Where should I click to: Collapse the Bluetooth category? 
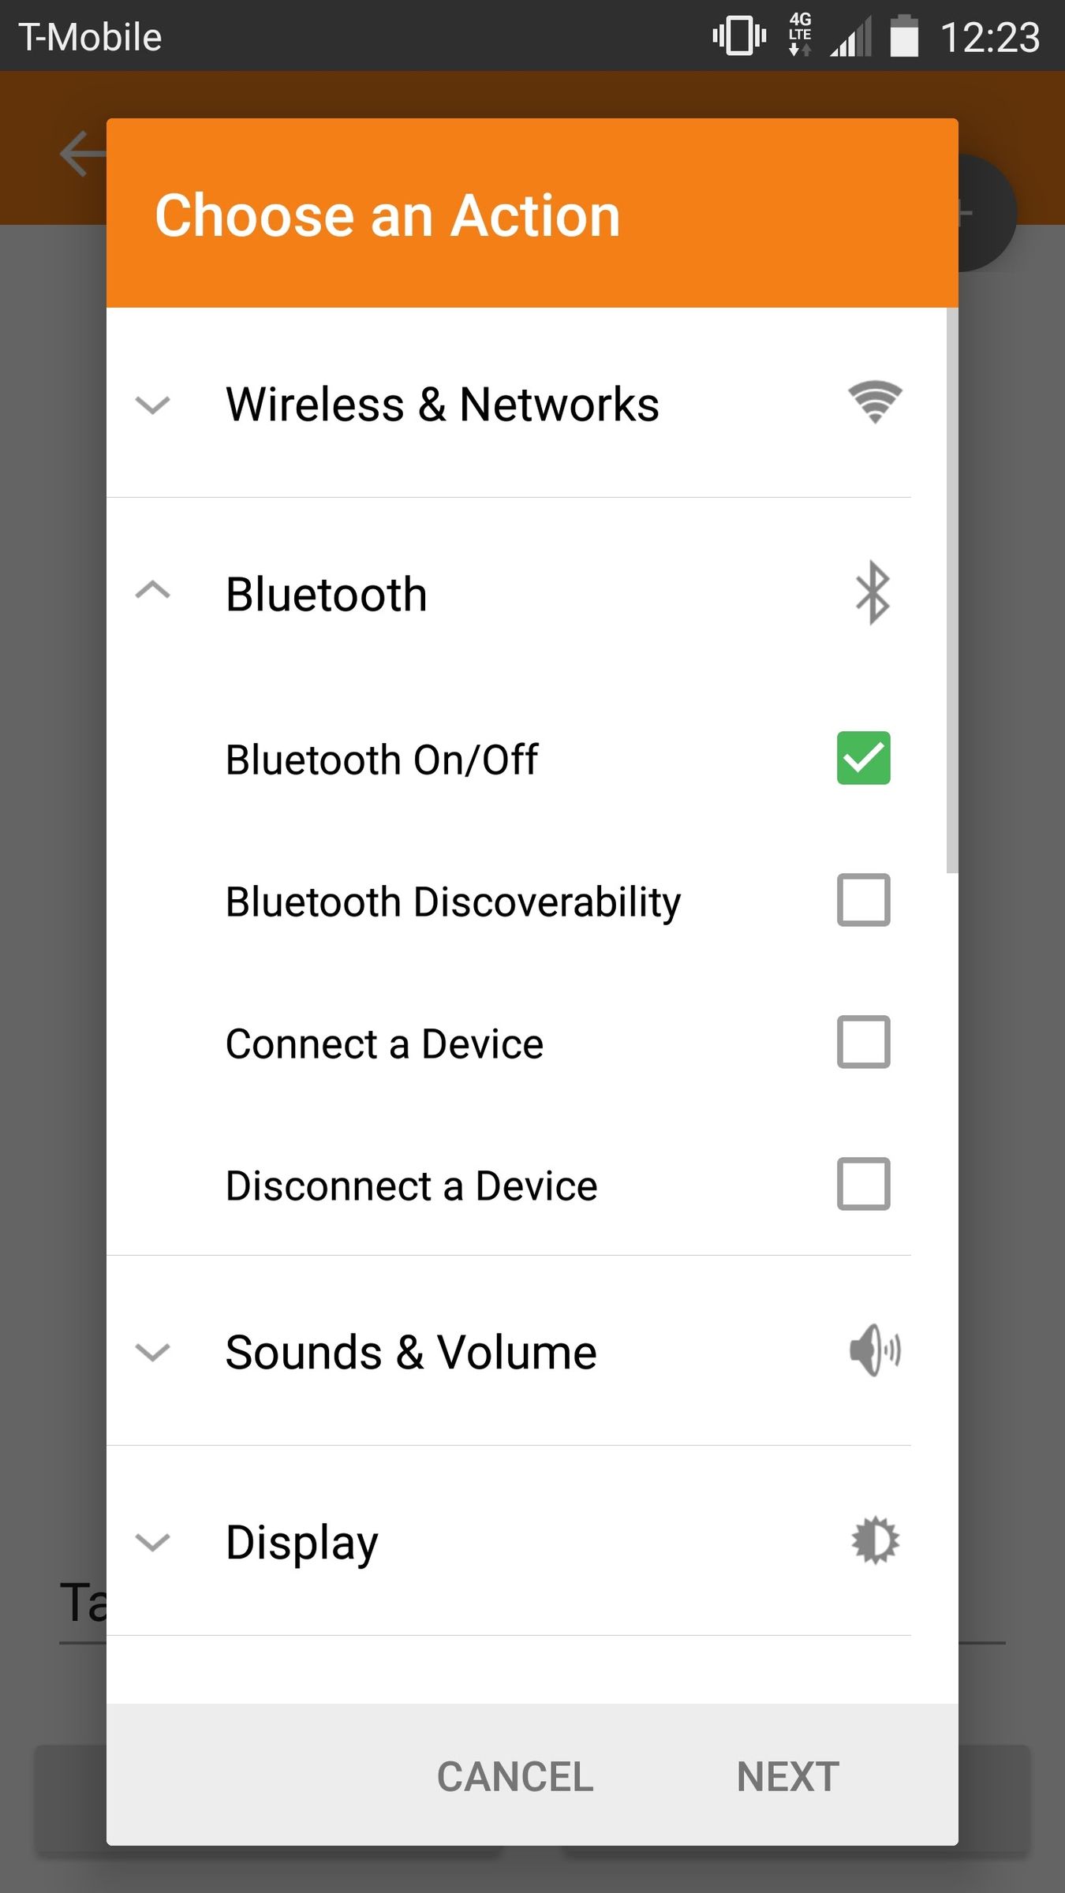[x=152, y=592]
